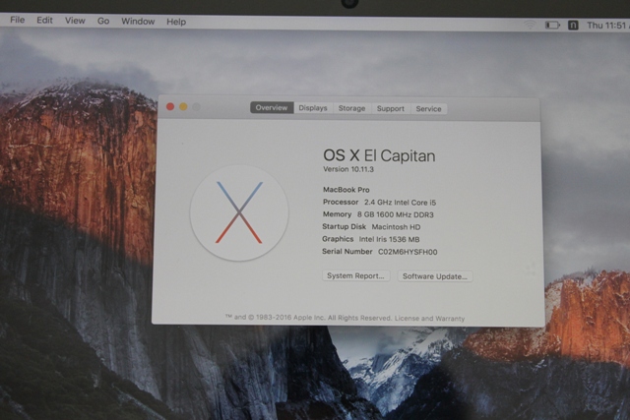Click the processor value 2.4 GHz Intel Core i5

click(x=401, y=203)
